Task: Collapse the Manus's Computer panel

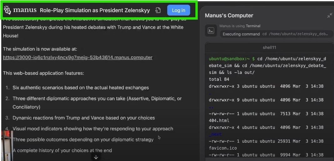Action: [x=330, y=15]
